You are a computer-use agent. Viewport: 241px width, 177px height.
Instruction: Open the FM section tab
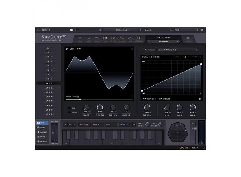tap(105, 39)
